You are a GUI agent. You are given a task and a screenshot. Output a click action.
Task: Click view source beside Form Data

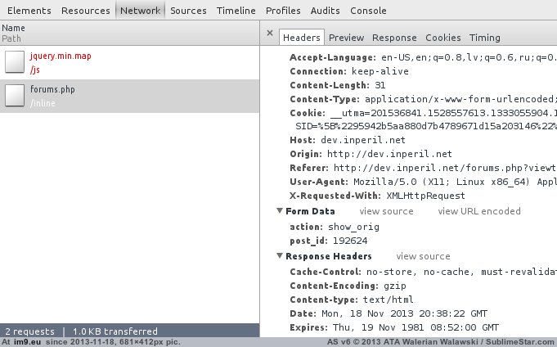[386, 211]
